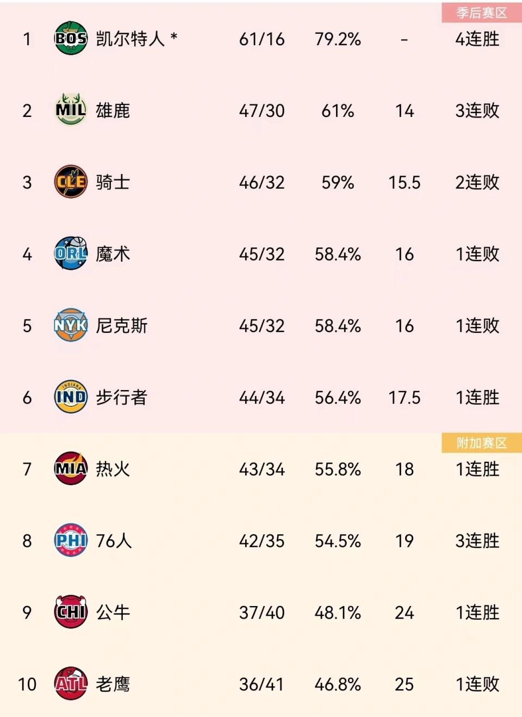Tap the Chicago Bulls CHI logo
The width and height of the screenshot is (522, 717).
pos(71,612)
